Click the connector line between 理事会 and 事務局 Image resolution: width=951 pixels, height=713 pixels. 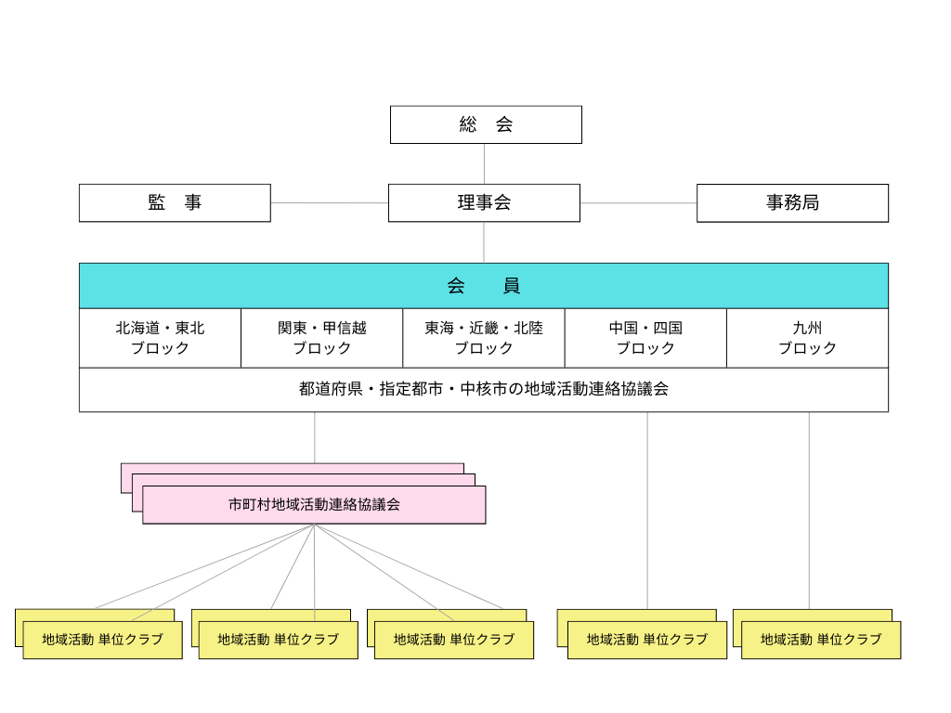coord(638,202)
